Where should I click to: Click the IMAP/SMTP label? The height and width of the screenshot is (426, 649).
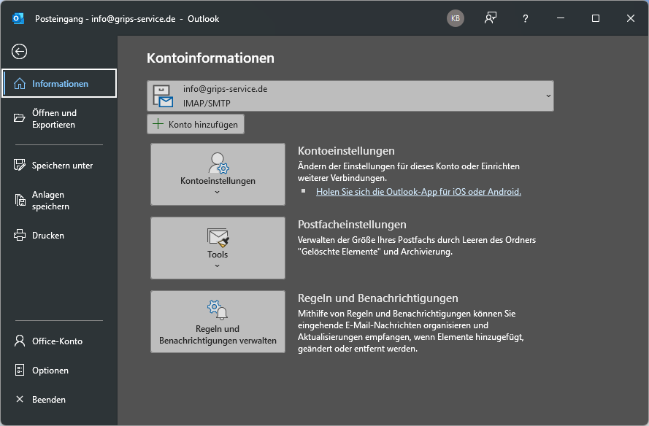[x=207, y=104]
